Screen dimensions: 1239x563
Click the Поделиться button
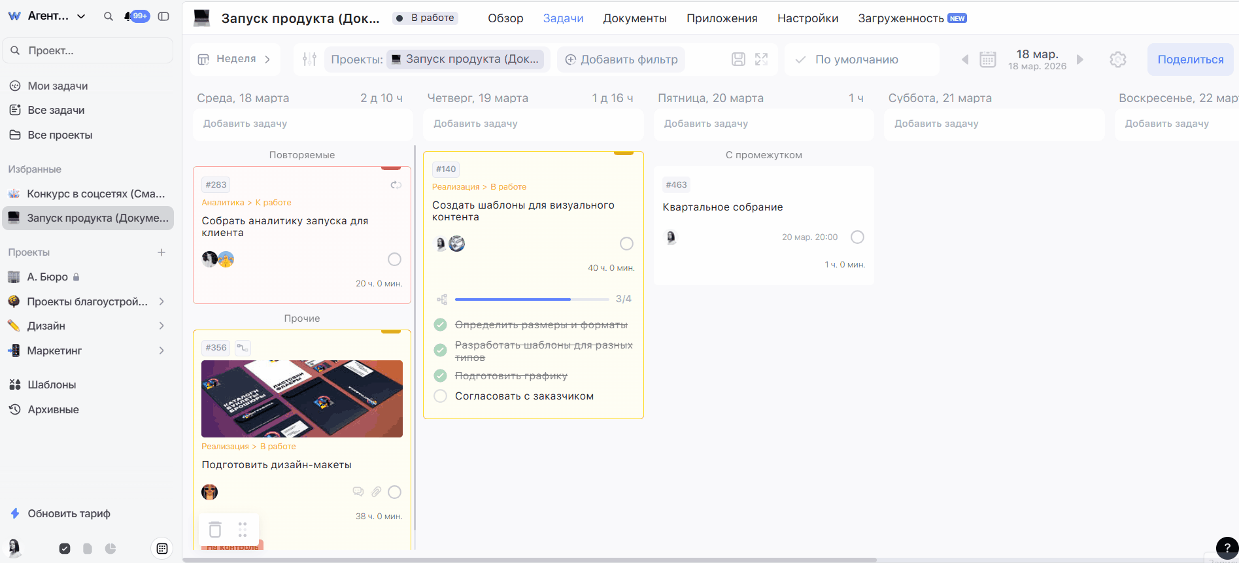click(x=1190, y=60)
